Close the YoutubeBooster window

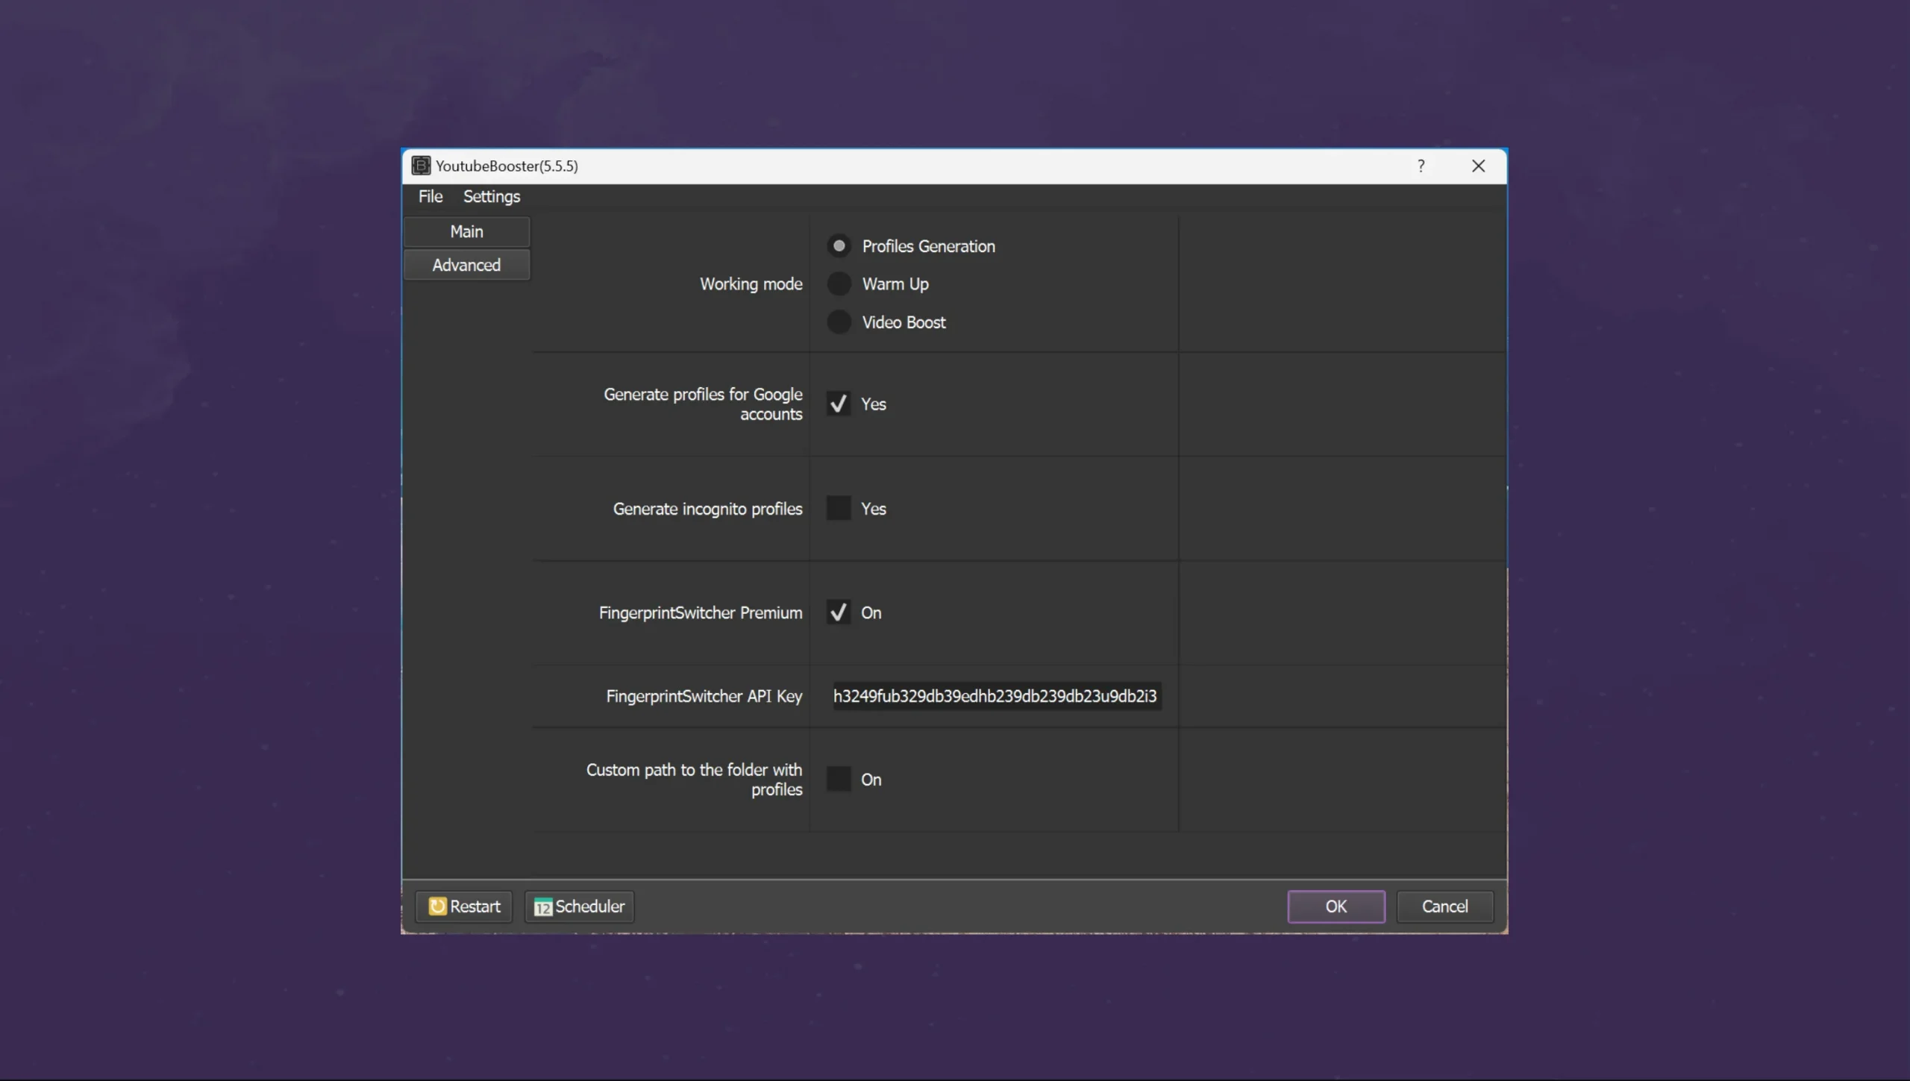1478,166
